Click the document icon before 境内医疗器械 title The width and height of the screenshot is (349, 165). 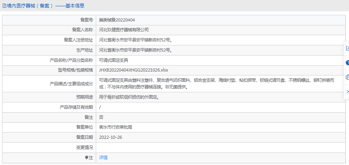point(4,6)
